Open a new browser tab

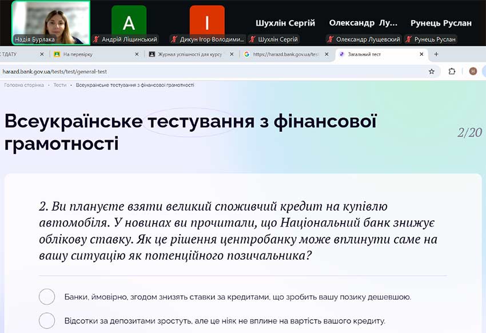click(x=436, y=54)
